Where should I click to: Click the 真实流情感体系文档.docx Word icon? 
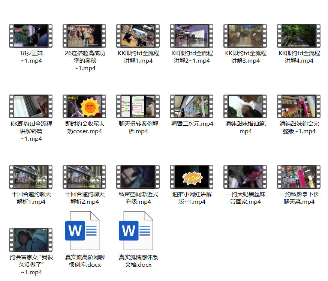138,231
